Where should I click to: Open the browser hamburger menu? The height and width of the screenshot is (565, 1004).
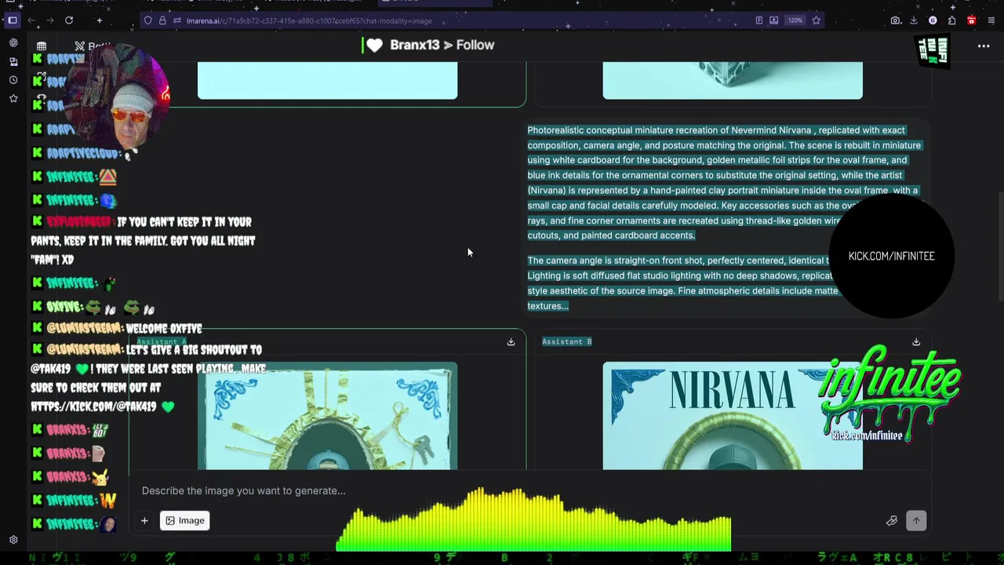(x=991, y=20)
